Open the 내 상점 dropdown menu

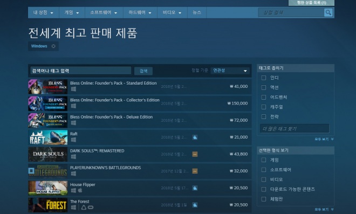coord(43,12)
